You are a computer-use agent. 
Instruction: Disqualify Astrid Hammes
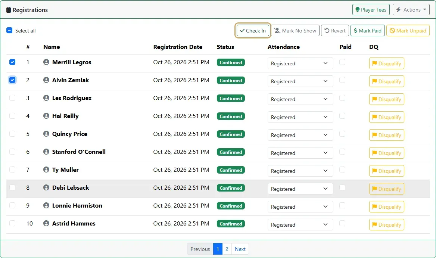click(x=386, y=225)
